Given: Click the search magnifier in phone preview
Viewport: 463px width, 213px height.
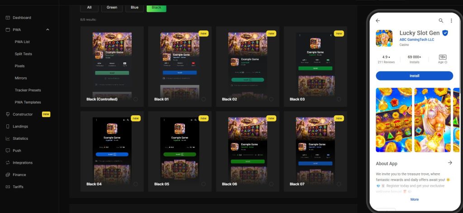Looking at the screenshot, I should click(441, 21).
